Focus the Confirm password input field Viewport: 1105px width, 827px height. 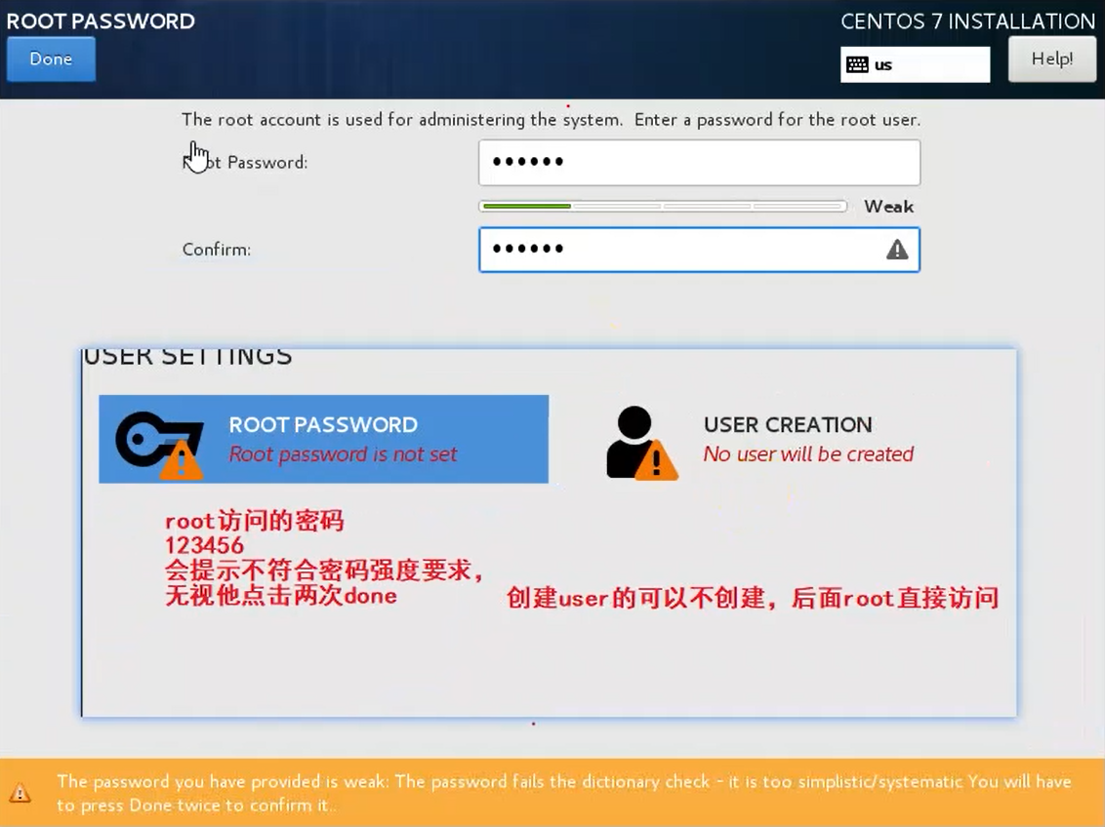pyautogui.click(x=699, y=249)
